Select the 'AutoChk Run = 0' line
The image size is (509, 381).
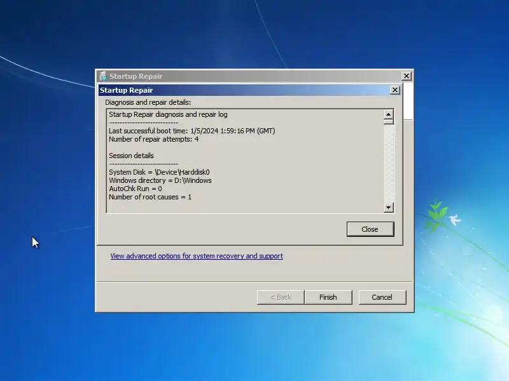point(136,189)
